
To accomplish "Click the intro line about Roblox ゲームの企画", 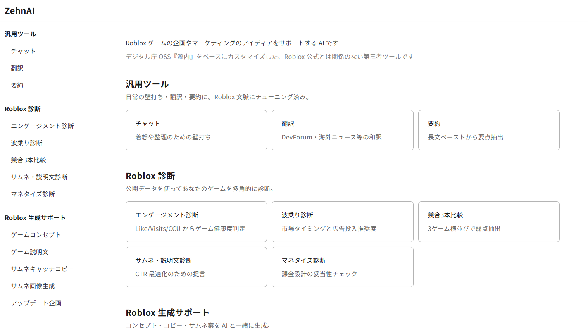I will point(232,43).
